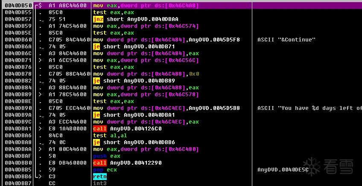This screenshot has width=362, height=186.
Task: Select the test al,al instruction
Action: tap(110, 136)
